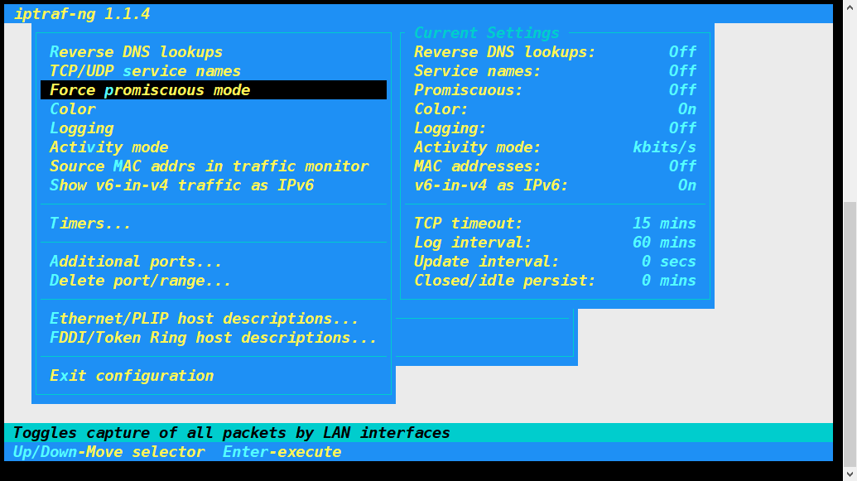Toggle Force promiscuous mode entry
Image resolution: width=857 pixels, height=481 pixels.
pyautogui.click(x=213, y=90)
